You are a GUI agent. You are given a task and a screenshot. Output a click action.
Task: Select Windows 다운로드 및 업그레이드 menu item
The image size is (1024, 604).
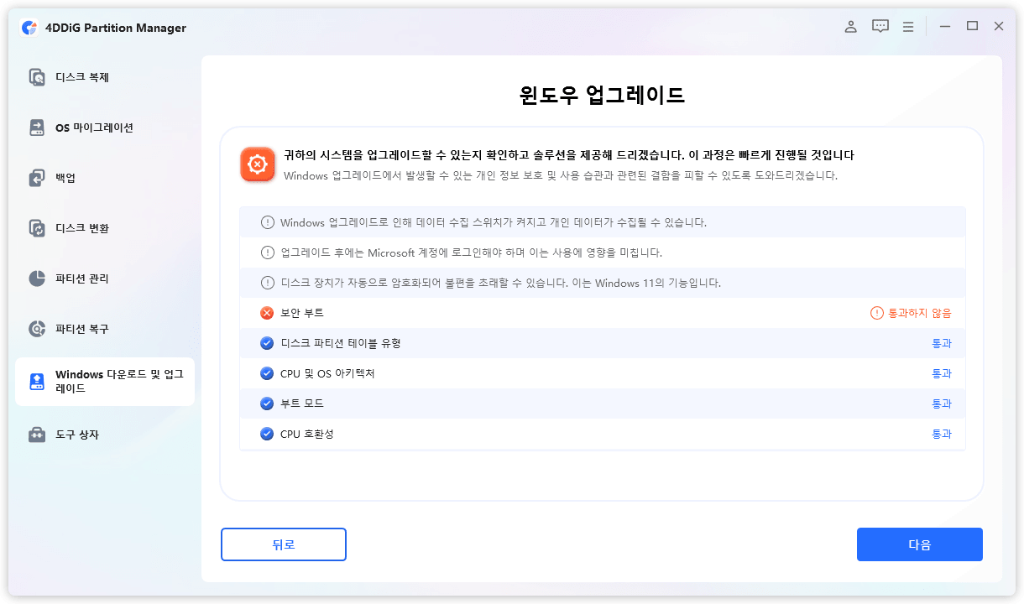click(x=105, y=382)
